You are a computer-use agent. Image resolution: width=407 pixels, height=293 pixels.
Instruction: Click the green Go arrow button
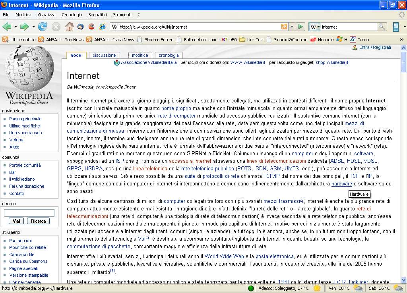pyautogui.click(x=300, y=27)
